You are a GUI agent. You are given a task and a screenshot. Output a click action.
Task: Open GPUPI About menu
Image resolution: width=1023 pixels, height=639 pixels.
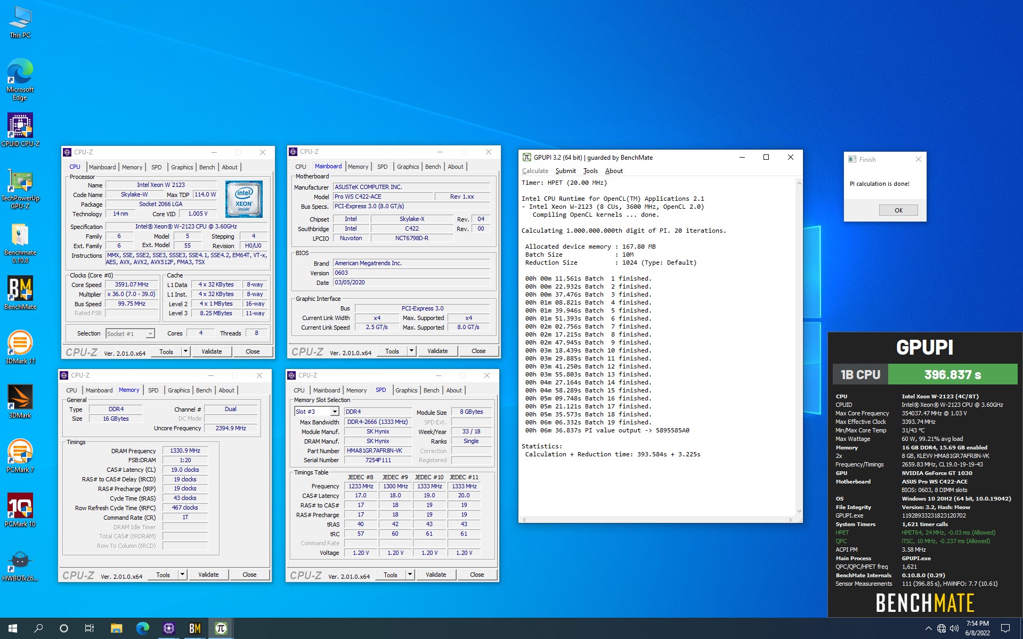point(614,171)
